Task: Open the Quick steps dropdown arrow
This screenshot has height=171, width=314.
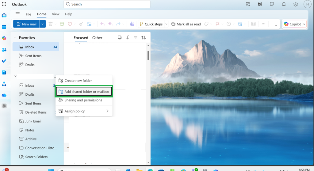Action: pos(166,24)
